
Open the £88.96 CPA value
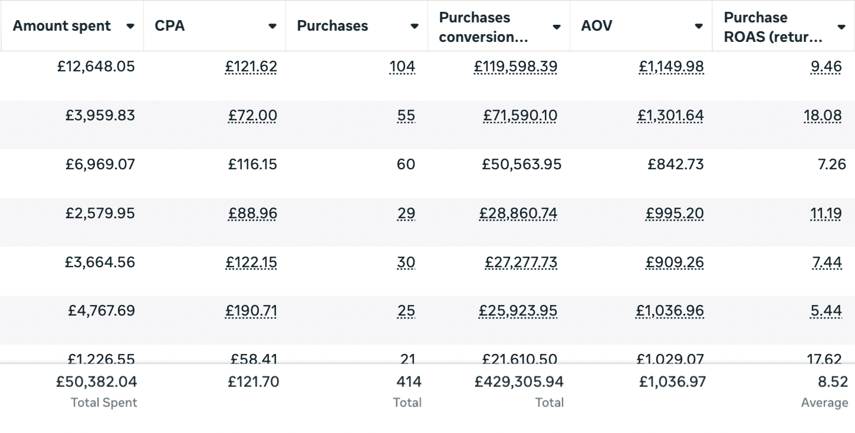pyautogui.click(x=252, y=213)
